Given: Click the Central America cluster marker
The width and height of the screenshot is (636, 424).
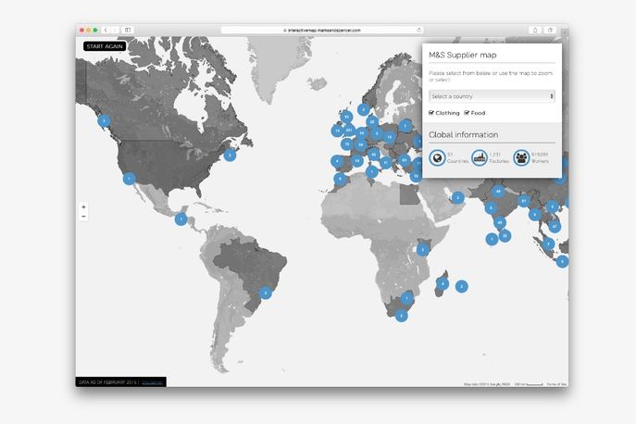Looking at the screenshot, I should pos(181,219).
